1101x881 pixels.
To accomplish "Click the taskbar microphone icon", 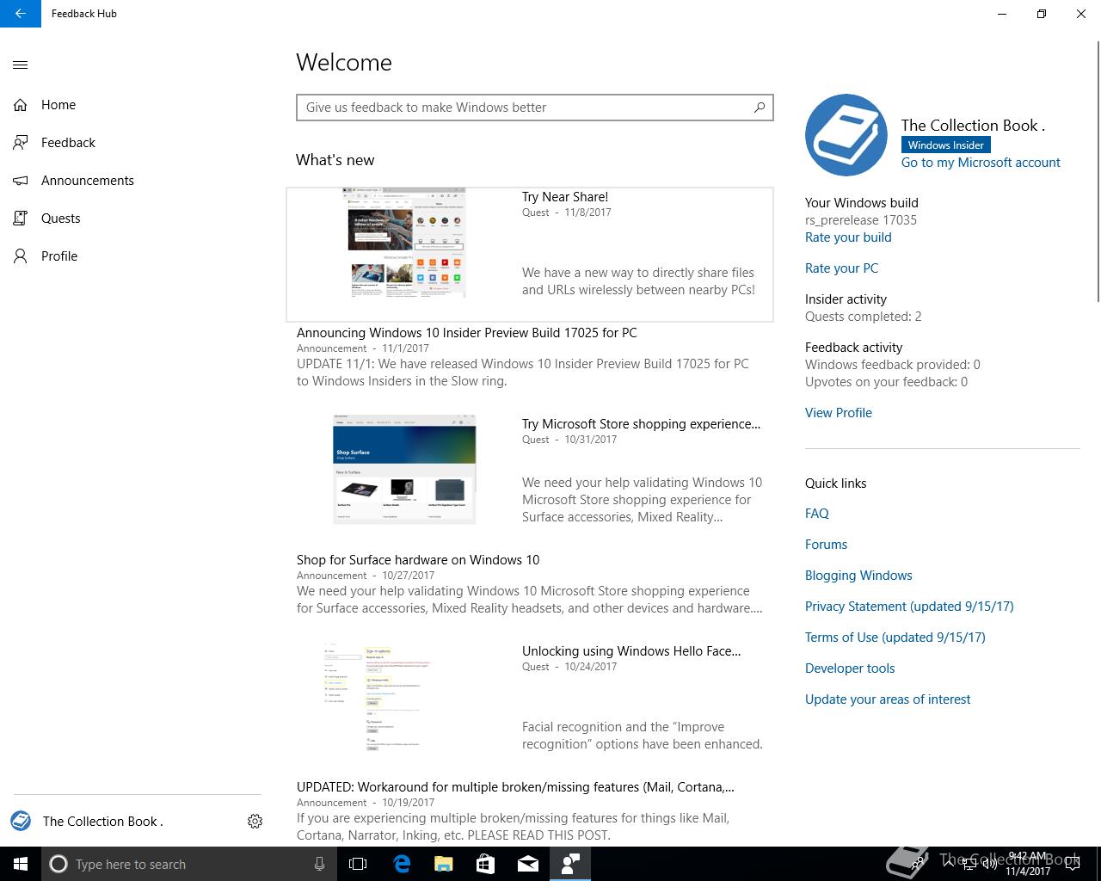I will point(319,864).
